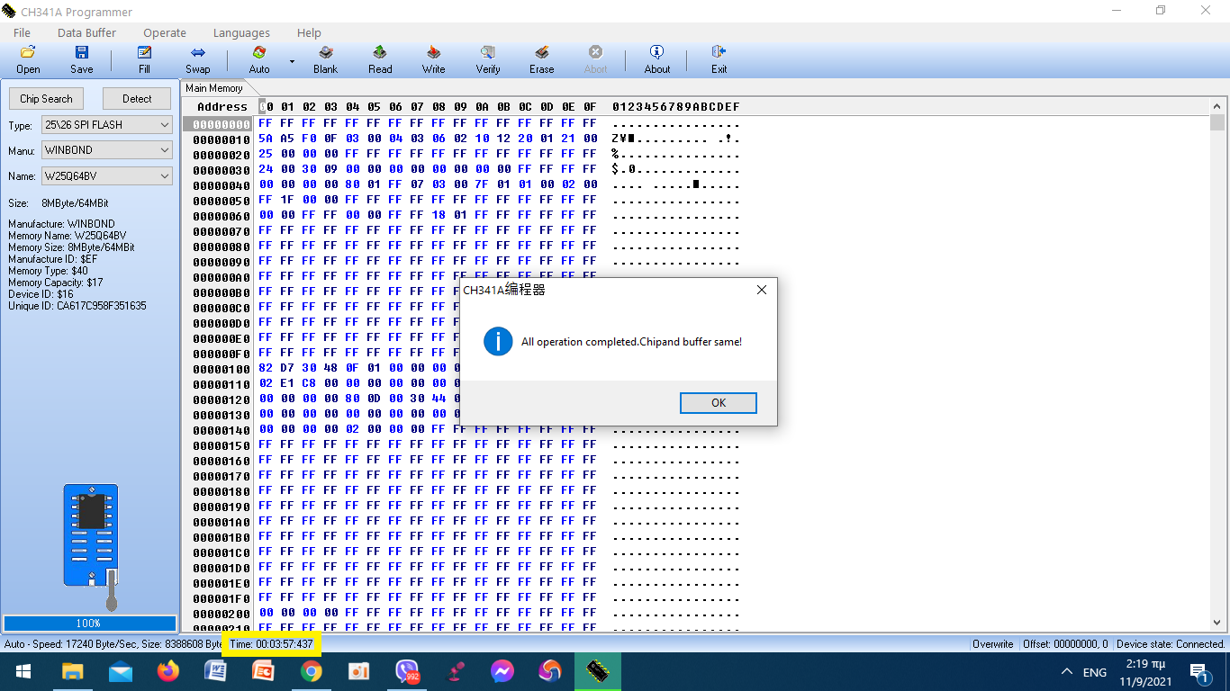Click the CH341A Programmer taskbar icon
The height and width of the screenshot is (691, 1230).
coord(598,671)
